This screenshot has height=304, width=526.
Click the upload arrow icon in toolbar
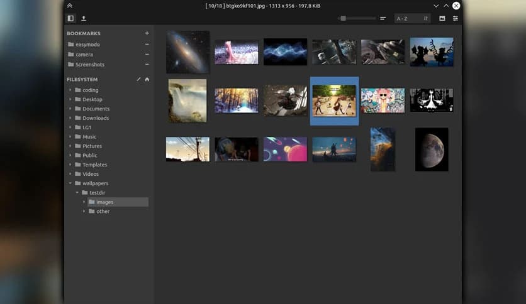click(84, 18)
